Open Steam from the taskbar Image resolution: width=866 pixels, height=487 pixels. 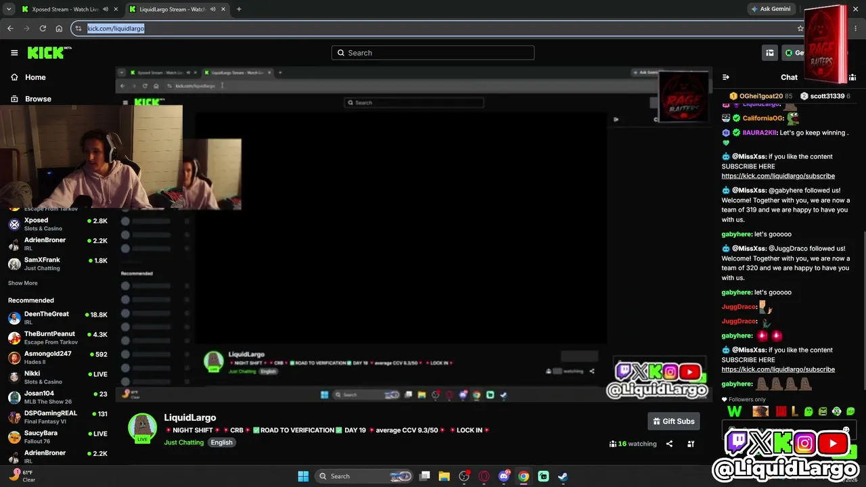tap(563, 476)
